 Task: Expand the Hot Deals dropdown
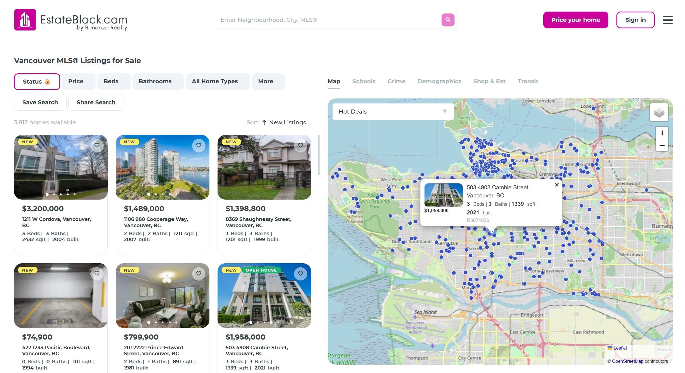pos(393,111)
